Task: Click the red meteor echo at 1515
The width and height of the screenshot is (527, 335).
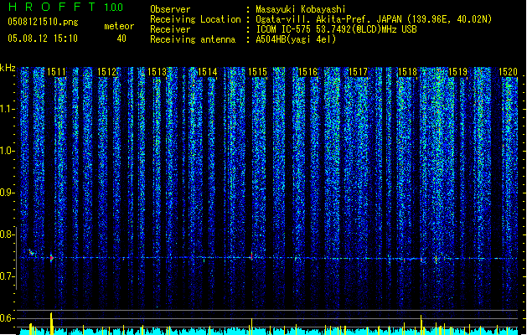Action: pyautogui.click(x=251, y=256)
